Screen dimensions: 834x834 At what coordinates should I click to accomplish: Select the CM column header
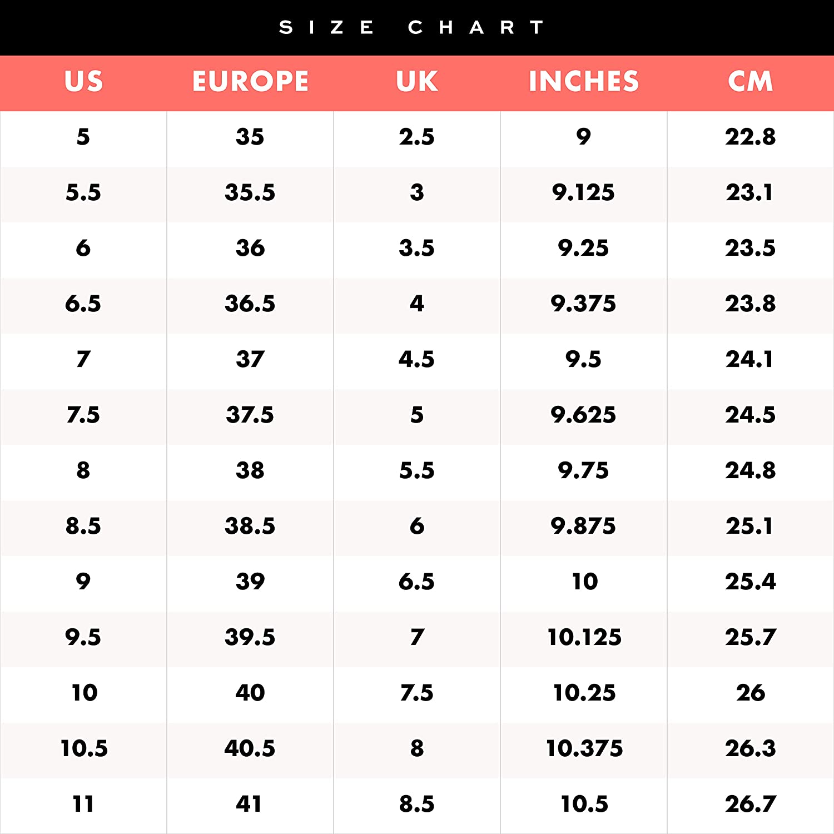tap(751, 82)
